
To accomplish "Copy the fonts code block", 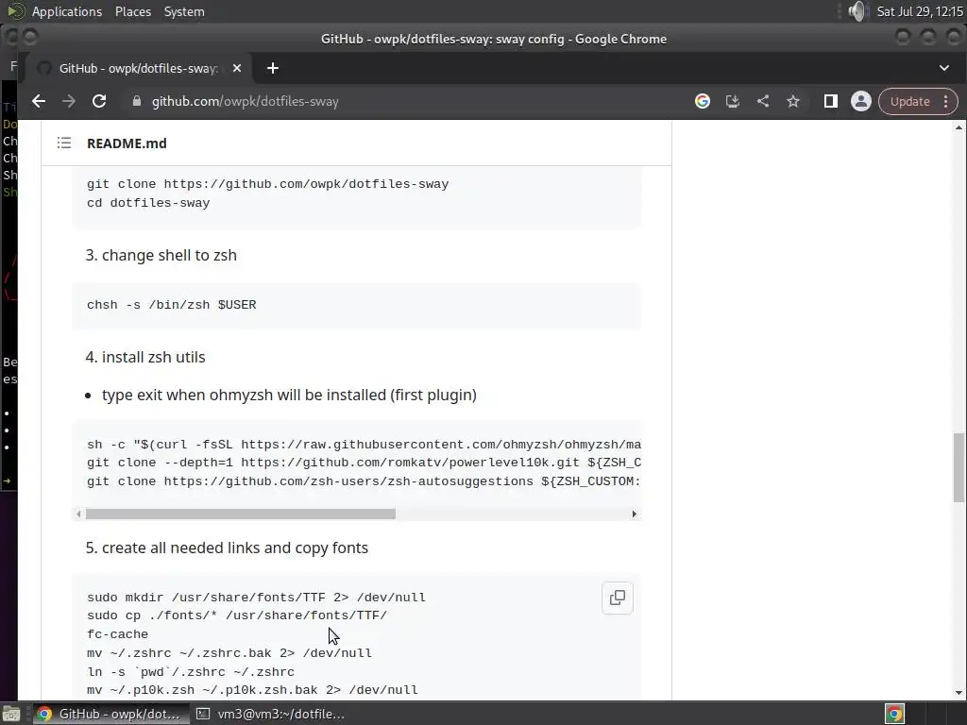I will [x=618, y=598].
